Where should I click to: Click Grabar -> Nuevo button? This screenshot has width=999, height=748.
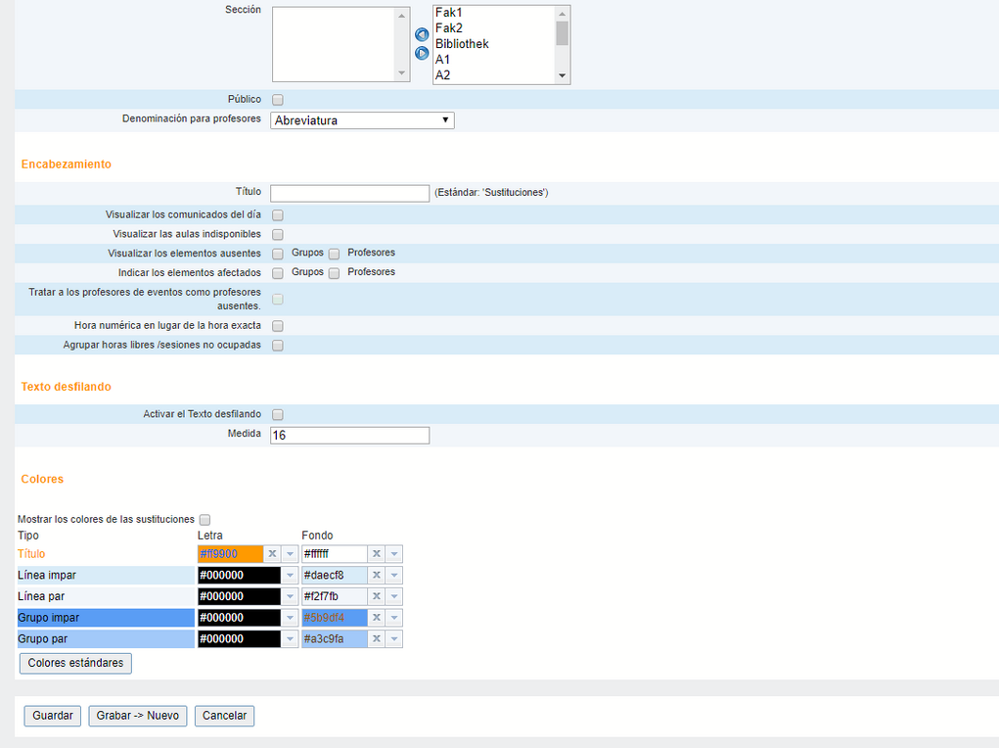(x=138, y=716)
